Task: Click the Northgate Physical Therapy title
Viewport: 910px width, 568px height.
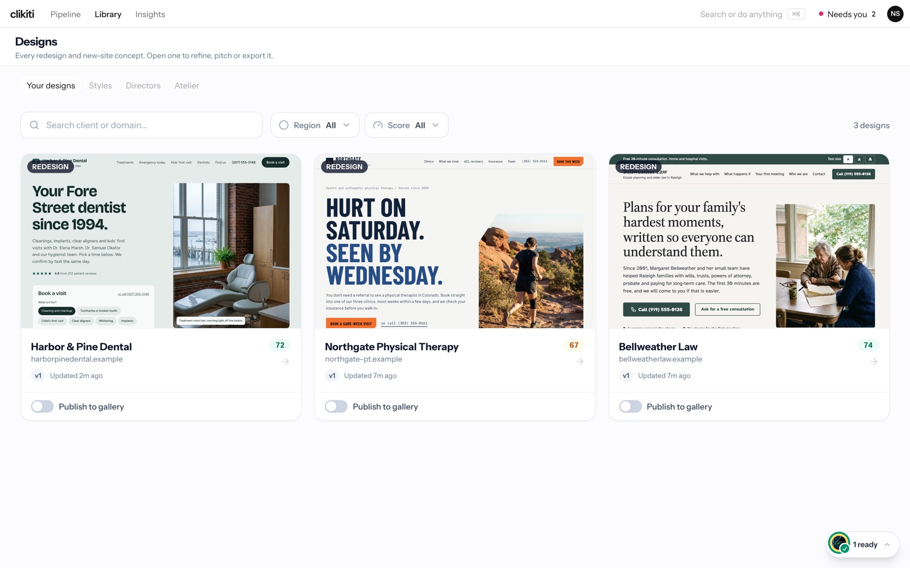Action: pos(391,346)
